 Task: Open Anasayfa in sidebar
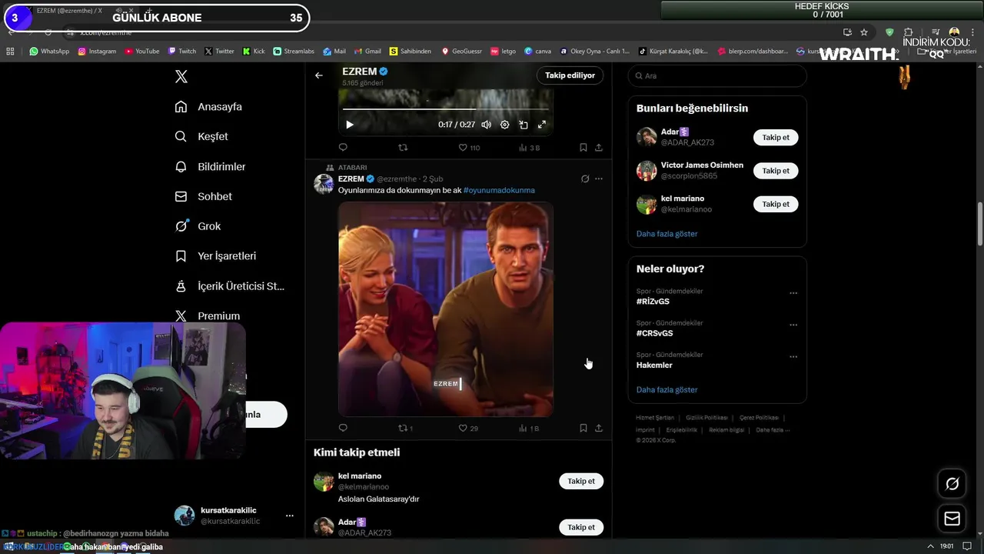coord(208,106)
